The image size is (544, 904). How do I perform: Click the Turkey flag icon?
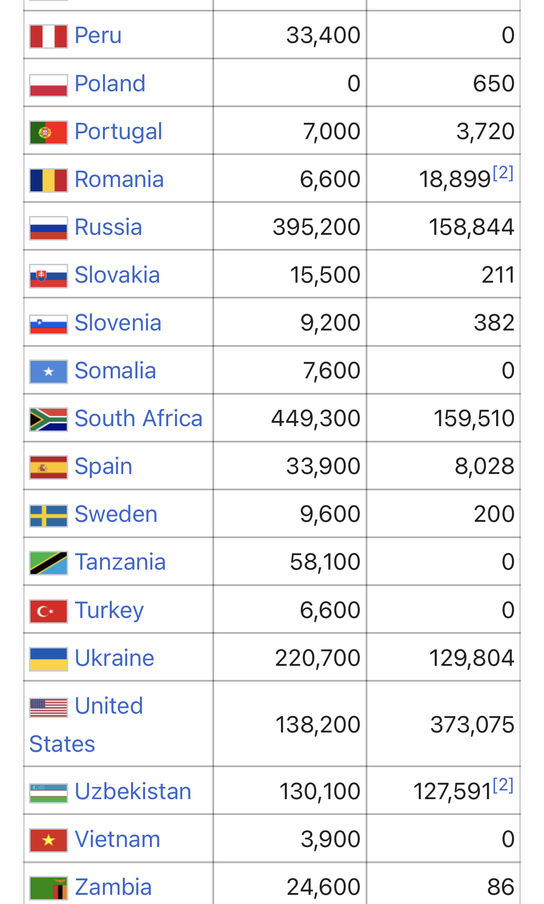(x=48, y=611)
